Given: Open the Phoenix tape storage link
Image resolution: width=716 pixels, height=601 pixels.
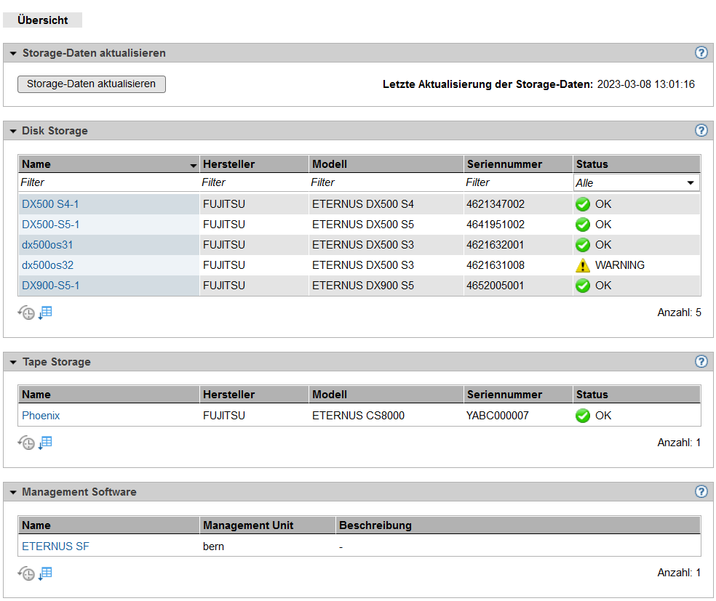Looking at the screenshot, I should pyautogui.click(x=41, y=416).
